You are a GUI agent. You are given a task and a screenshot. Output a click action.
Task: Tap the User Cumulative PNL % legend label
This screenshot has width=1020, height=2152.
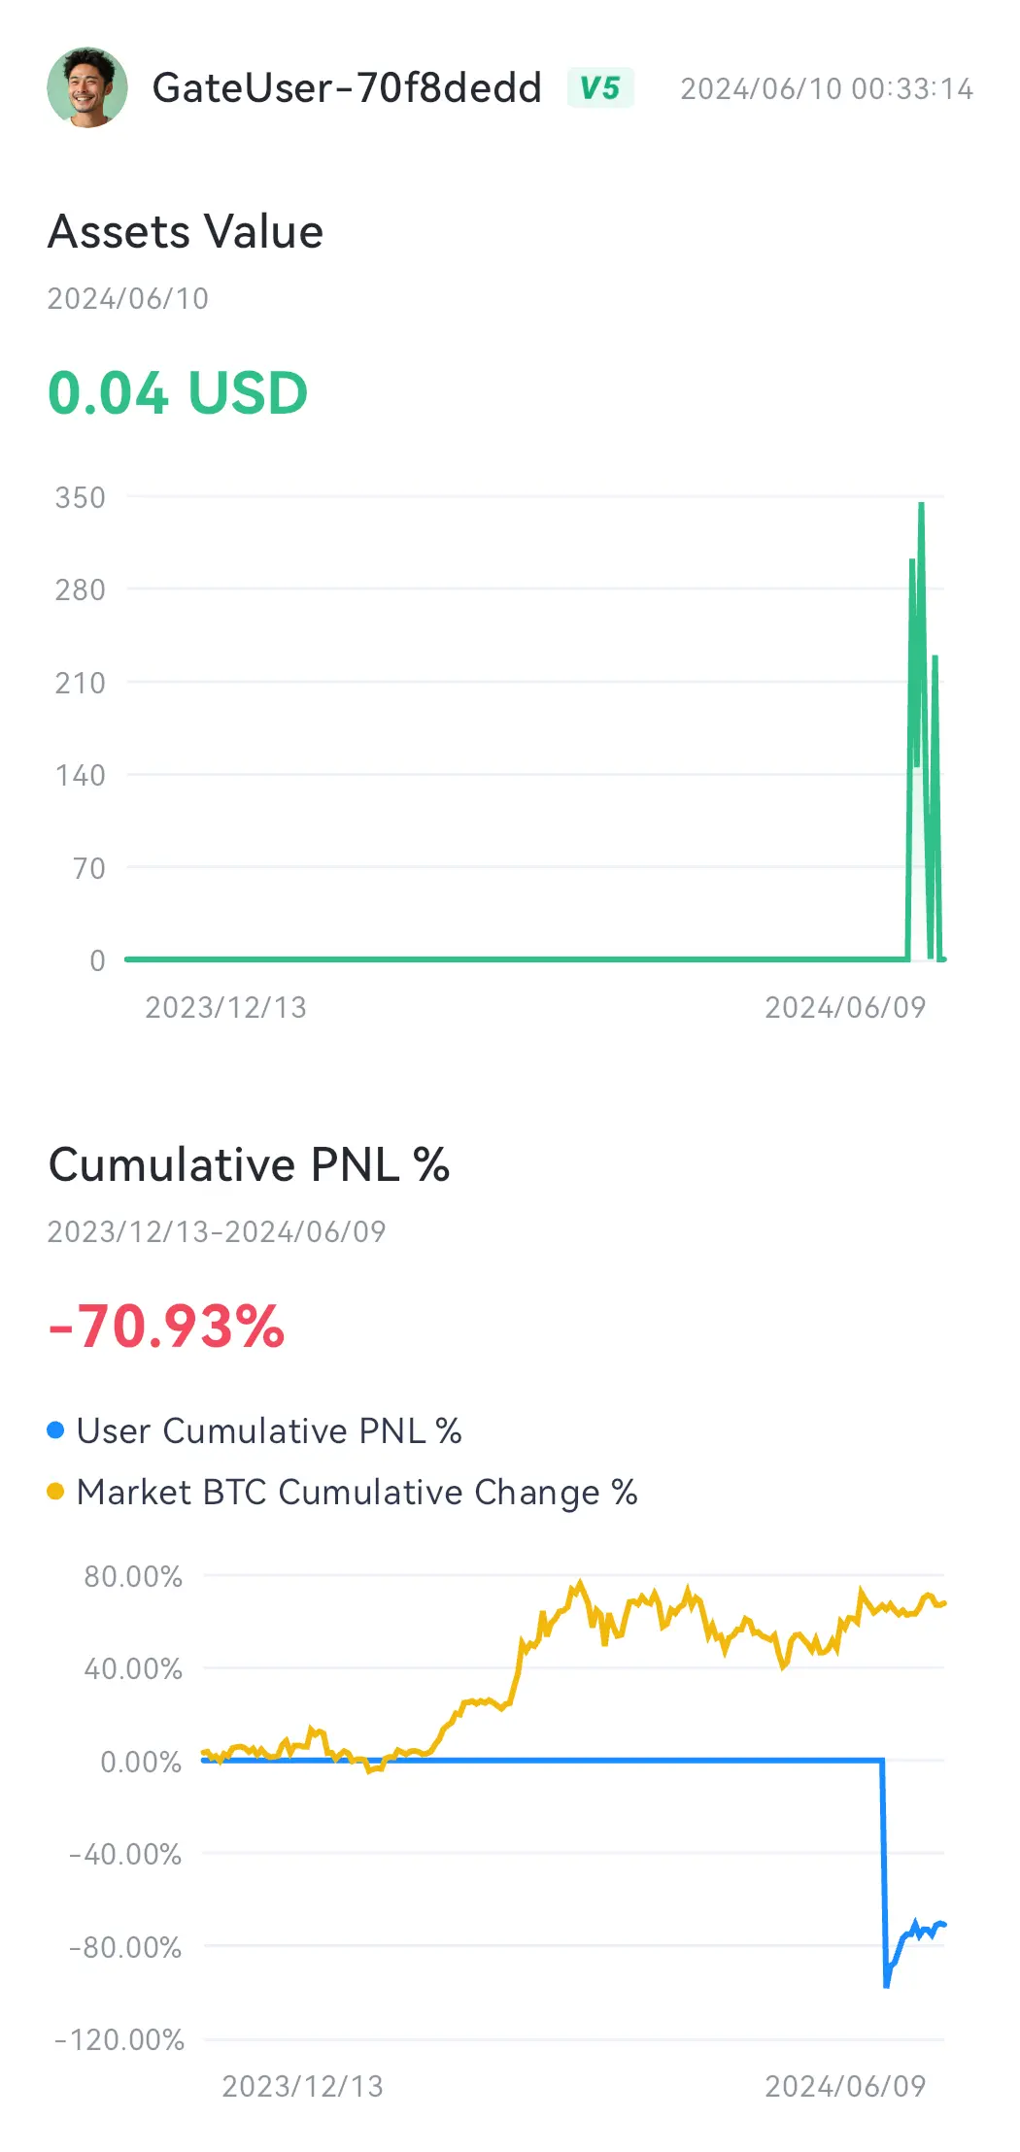[269, 1430]
